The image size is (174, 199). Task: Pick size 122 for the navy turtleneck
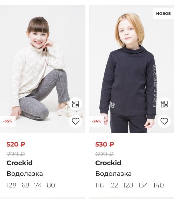[113, 185]
